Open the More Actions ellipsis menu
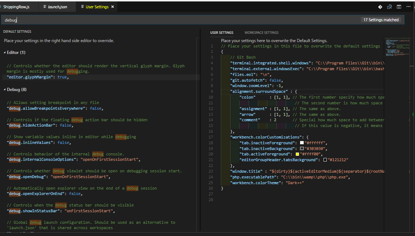 click(x=409, y=7)
